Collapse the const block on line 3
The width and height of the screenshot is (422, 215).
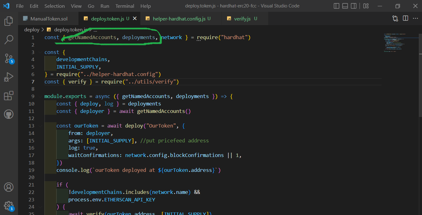pos(40,52)
